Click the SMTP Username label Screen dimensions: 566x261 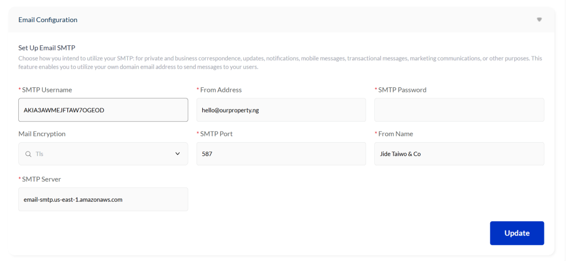47,90
